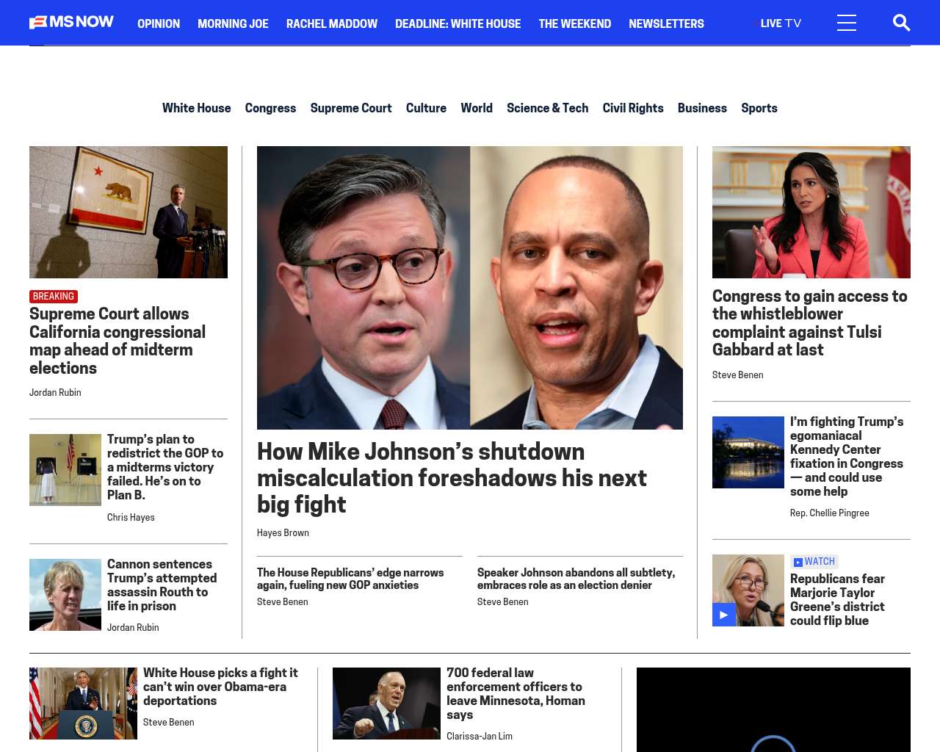Read Kennedy Center fixation opinion piece
Screen dimensions: 940x752
pos(847,457)
